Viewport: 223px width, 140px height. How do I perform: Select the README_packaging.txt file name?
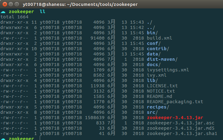(175, 102)
